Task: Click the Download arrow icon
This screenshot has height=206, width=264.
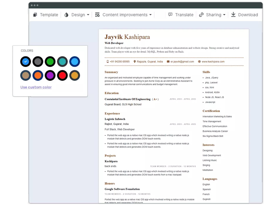Action: [x=233, y=15]
